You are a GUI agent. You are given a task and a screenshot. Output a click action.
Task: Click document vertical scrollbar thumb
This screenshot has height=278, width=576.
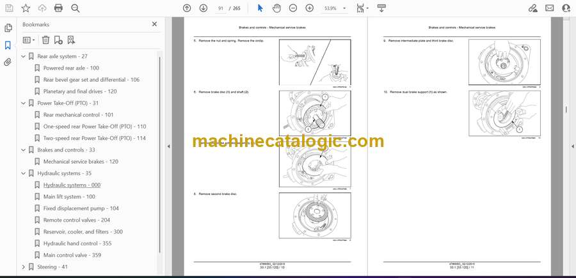(566, 110)
